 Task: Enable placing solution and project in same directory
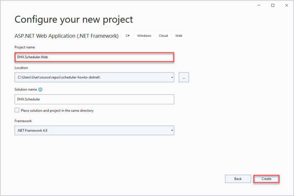point(17,110)
